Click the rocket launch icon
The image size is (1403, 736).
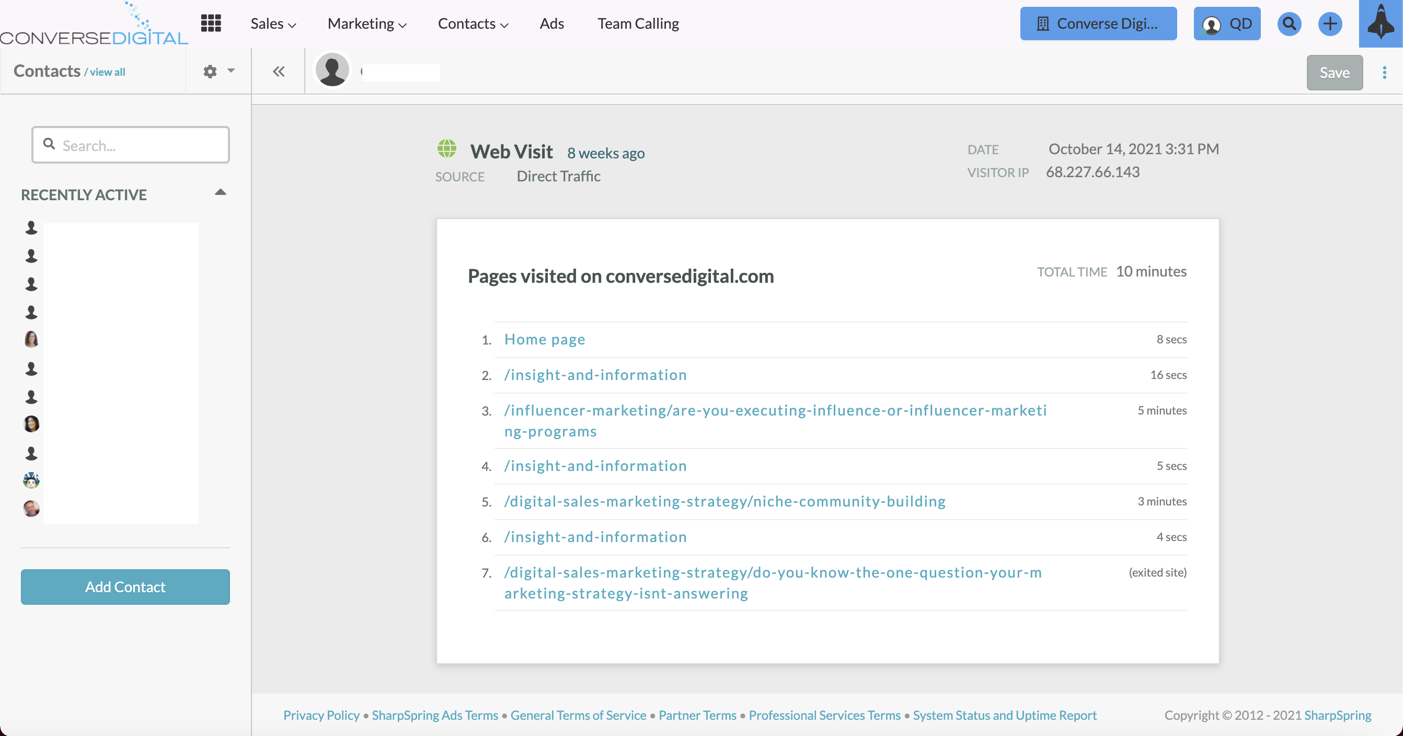(x=1380, y=24)
